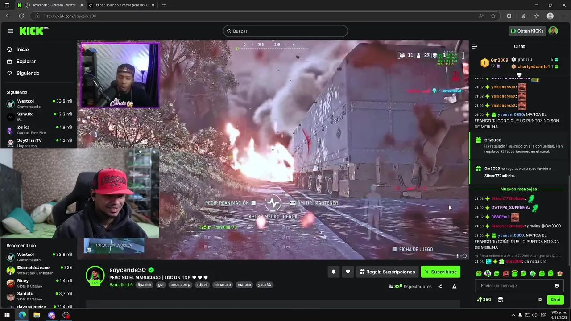Open the hamburger menu beside the Kick logo

click(x=11, y=31)
